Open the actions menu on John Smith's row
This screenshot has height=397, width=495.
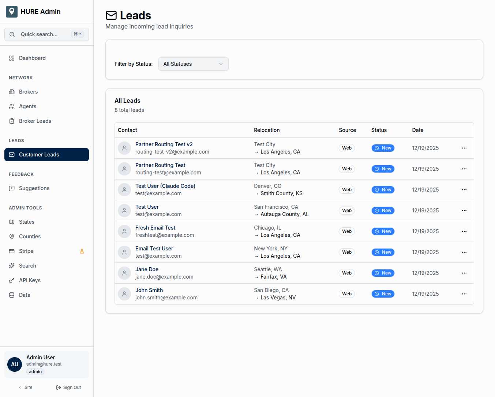pos(464,294)
